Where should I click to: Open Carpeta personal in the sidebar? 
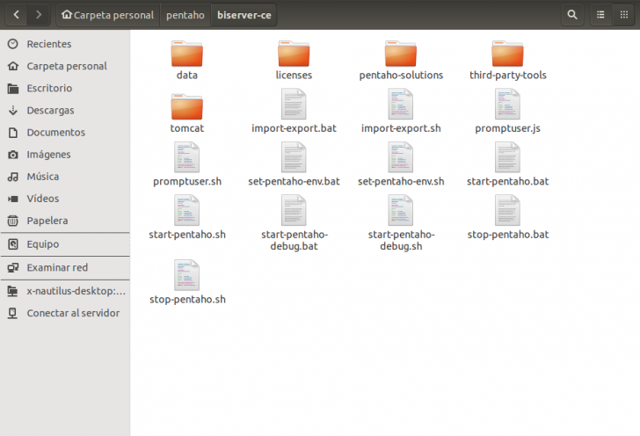click(x=65, y=66)
